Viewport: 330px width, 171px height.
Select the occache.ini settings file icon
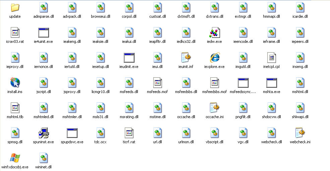pos(214,107)
